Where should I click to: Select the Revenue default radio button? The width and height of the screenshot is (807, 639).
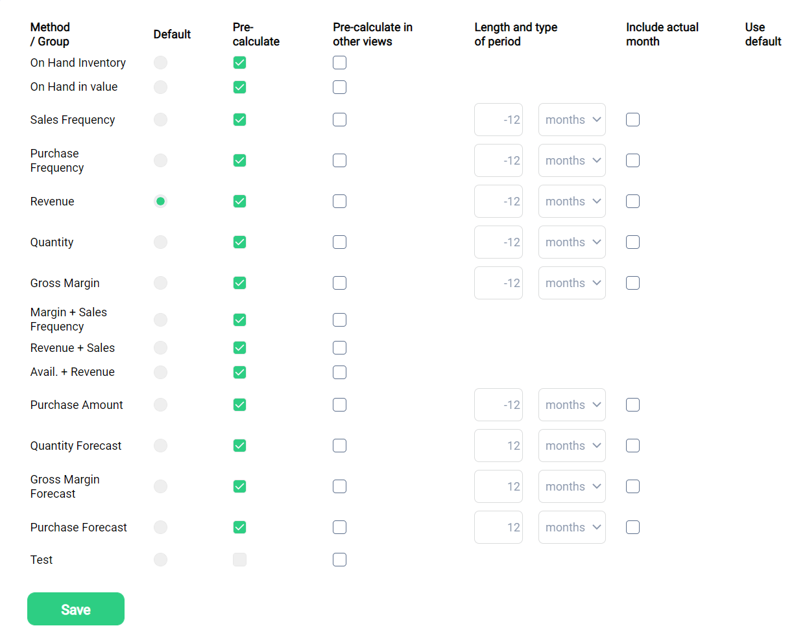160,202
